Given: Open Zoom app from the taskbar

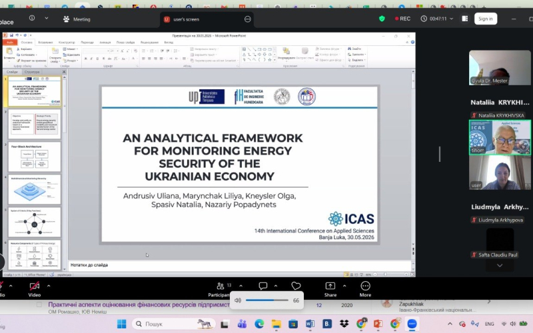Looking at the screenshot, I should pyautogui.click(x=412, y=324).
